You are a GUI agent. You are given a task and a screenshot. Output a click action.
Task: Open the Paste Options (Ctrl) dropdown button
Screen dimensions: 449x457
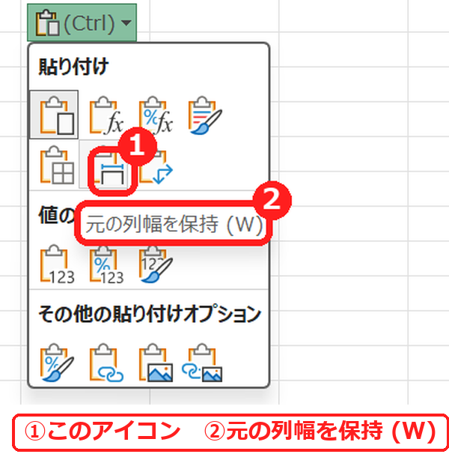[82, 22]
